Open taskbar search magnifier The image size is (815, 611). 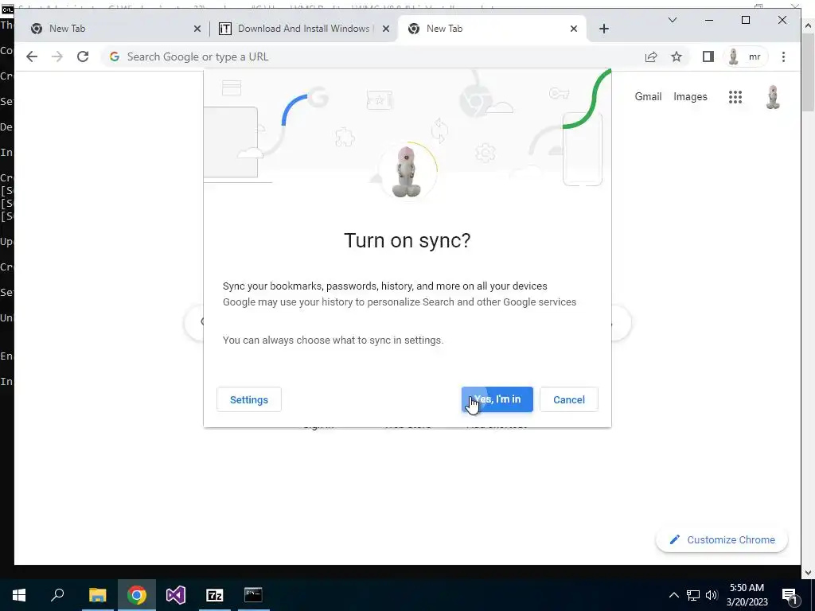(57, 595)
